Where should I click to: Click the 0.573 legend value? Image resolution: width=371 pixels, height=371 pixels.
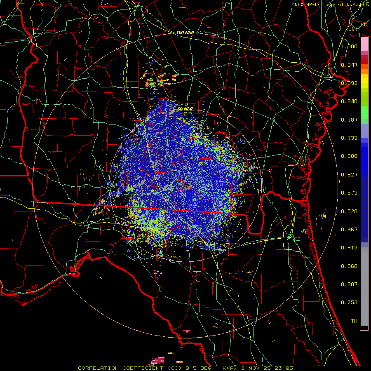[349, 193]
